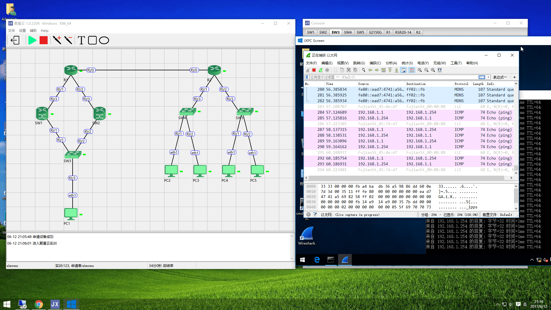Select router R2 in topology
Screen dimensions: 551x310
214,70
